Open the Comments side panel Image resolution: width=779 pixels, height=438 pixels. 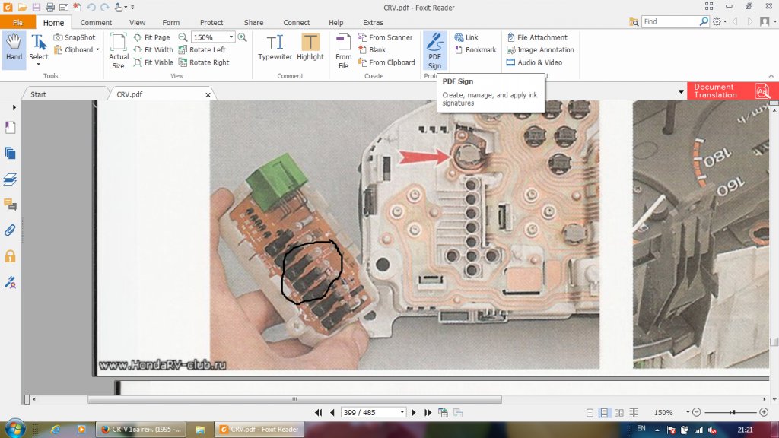point(10,205)
